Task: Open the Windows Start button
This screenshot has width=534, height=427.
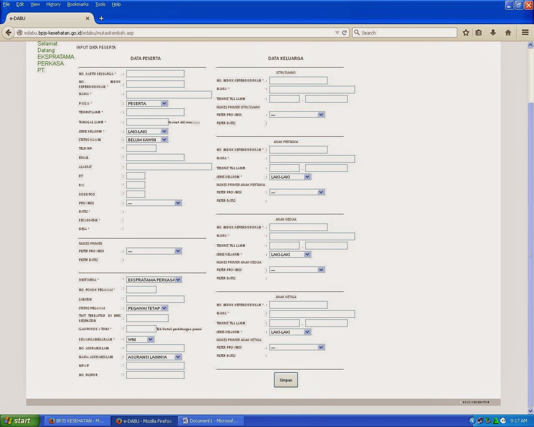Action: point(20,421)
